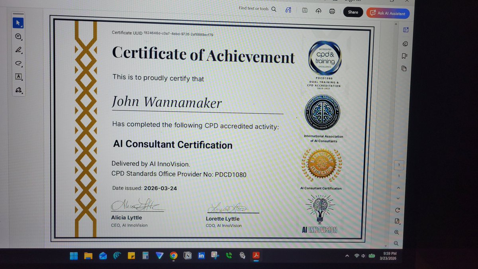This screenshot has height=269, width=478.
Task: Select the freeform lasso drawing tool
Action: pos(18,63)
